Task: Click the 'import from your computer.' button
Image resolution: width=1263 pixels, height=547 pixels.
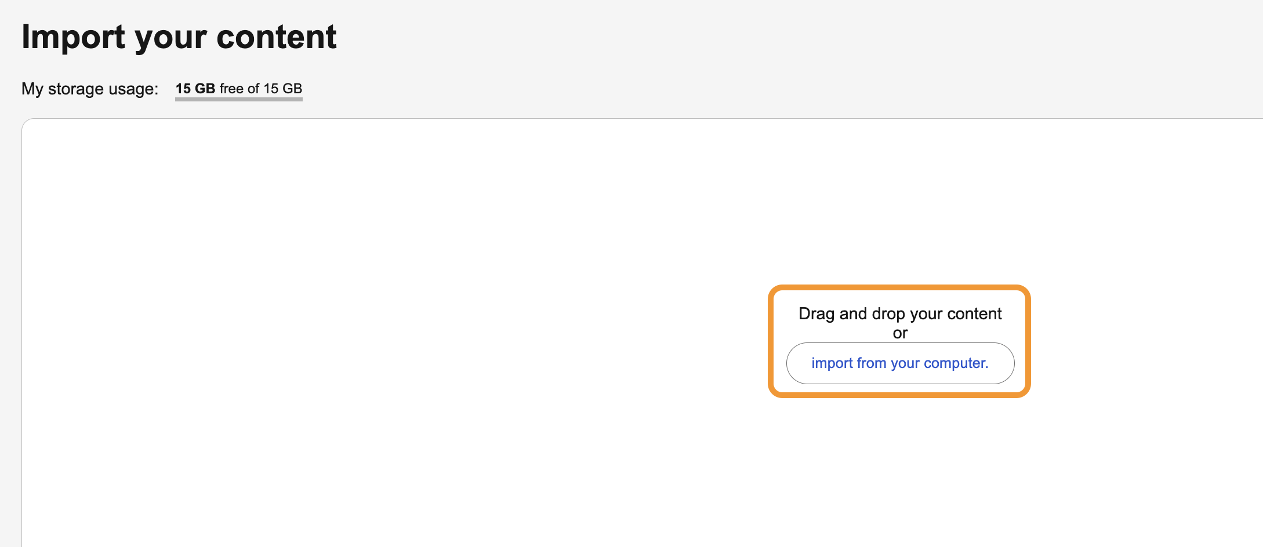Action: 900,363
